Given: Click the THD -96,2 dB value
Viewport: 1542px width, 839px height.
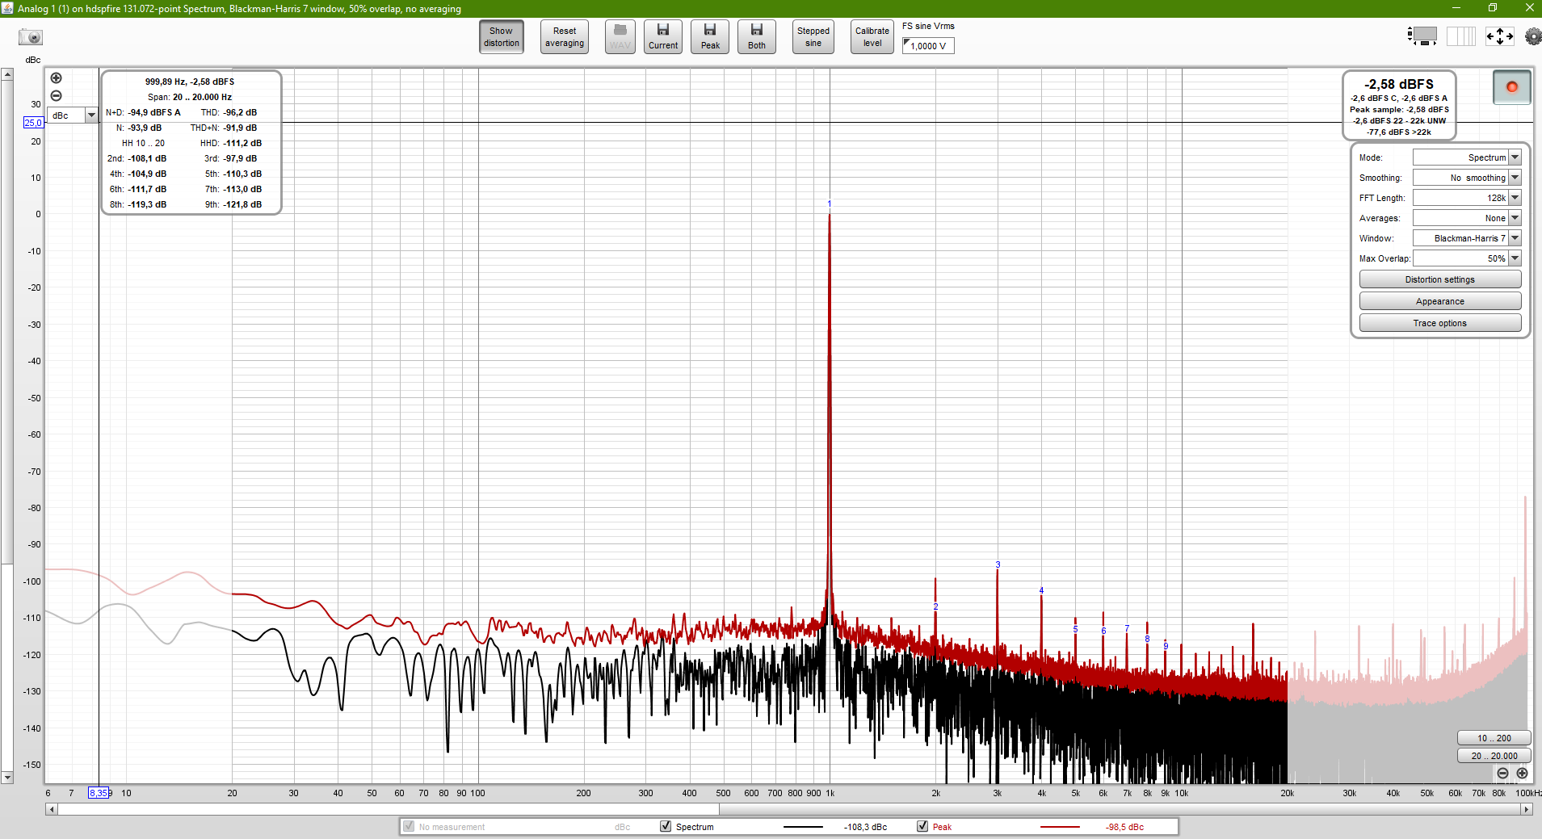Looking at the screenshot, I should (240, 112).
